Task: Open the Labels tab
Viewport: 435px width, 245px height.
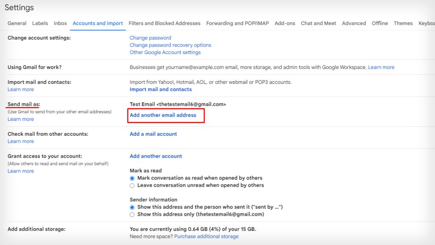Action: click(x=40, y=23)
